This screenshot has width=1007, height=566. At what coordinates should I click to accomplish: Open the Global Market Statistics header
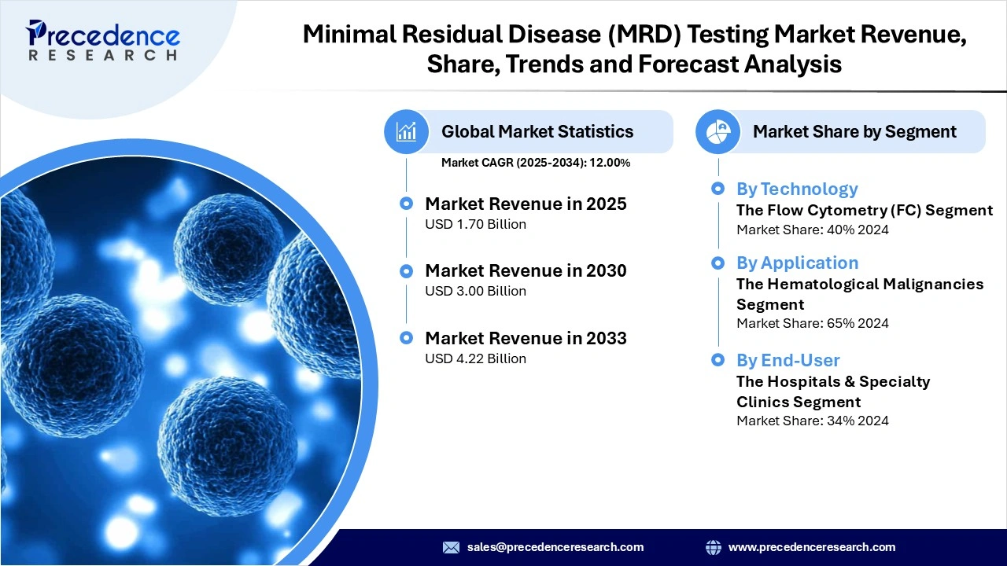pyautogui.click(x=537, y=131)
